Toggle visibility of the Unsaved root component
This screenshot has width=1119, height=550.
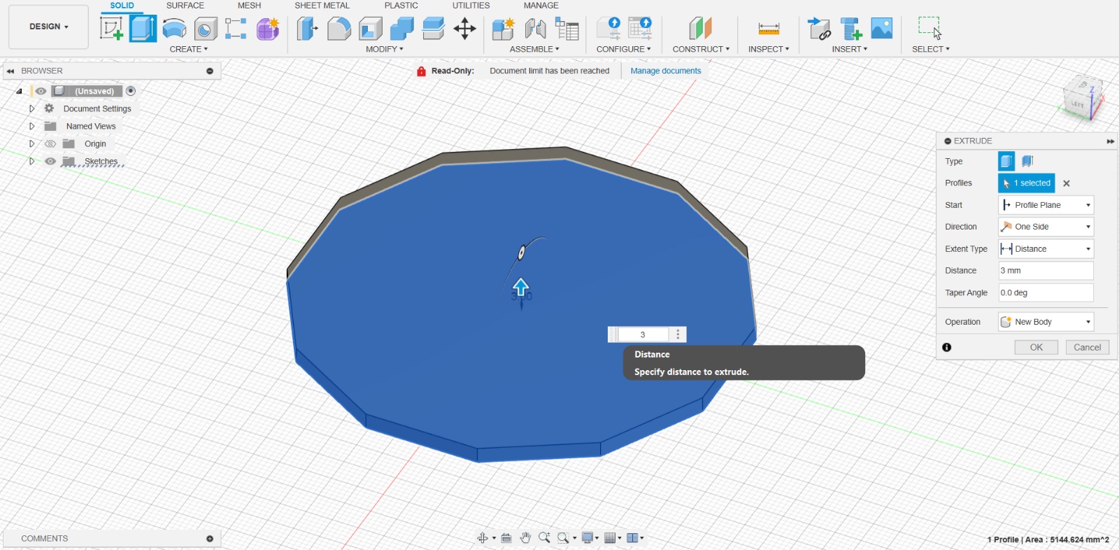point(41,91)
